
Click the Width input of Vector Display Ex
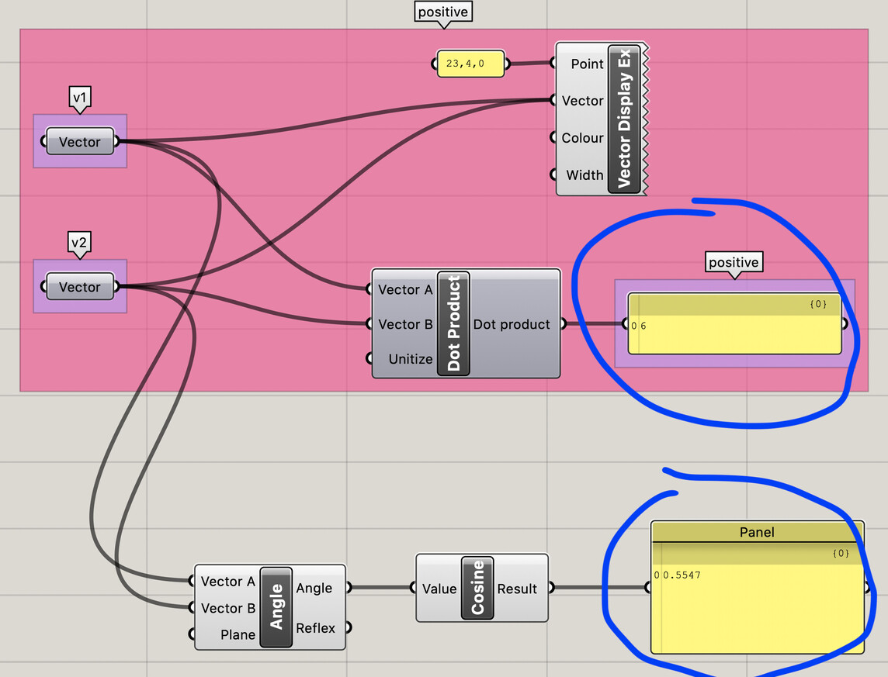(x=584, y=175)
